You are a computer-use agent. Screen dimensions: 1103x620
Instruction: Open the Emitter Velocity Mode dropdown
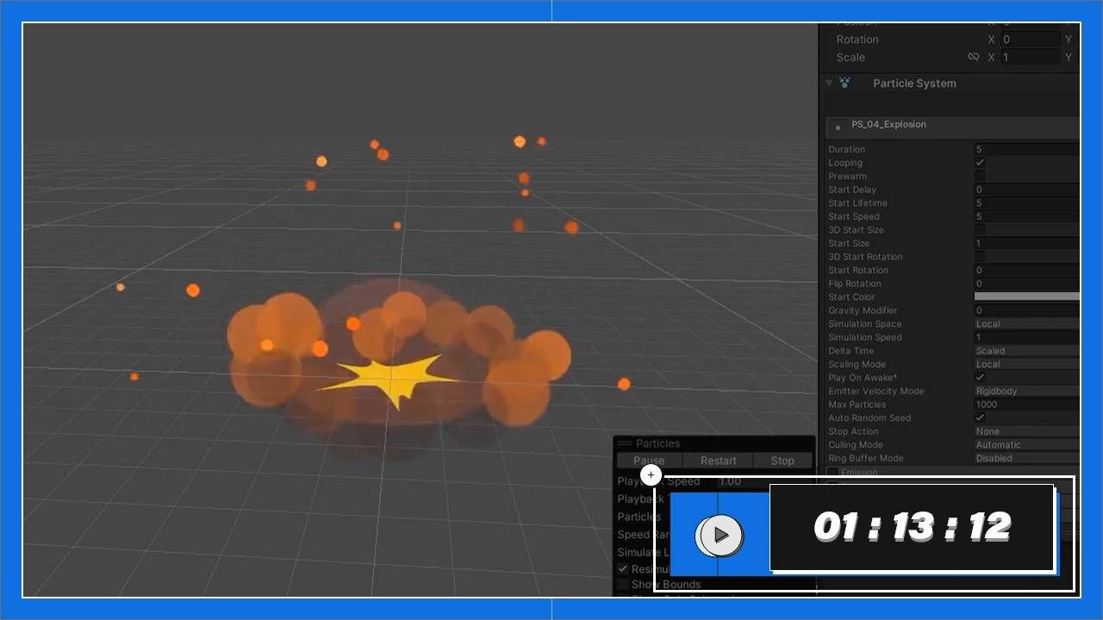(x=1026, y=391)
